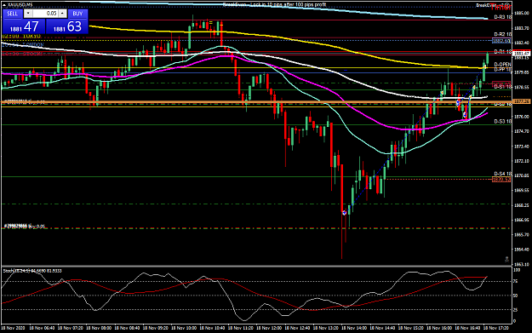
Task: Select the blue boxed 1882.60 price label
Action: (501, 41)
